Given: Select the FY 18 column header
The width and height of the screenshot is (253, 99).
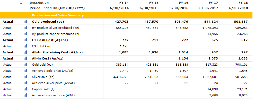Looking at the screenshot, I should pos(243,3).
